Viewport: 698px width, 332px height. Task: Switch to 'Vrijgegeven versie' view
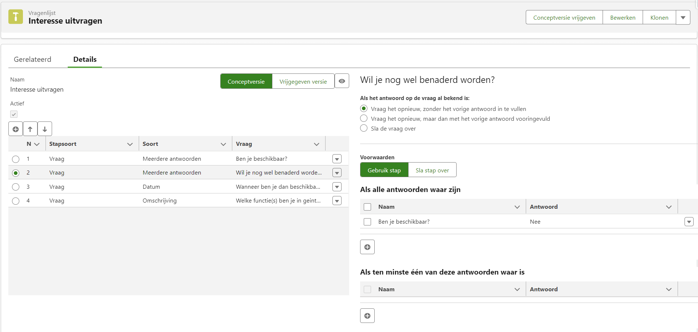click(303, 81)
